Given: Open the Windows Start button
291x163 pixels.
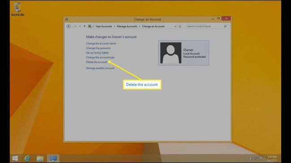Looking at the screenshot, I should tap(15, 159).
